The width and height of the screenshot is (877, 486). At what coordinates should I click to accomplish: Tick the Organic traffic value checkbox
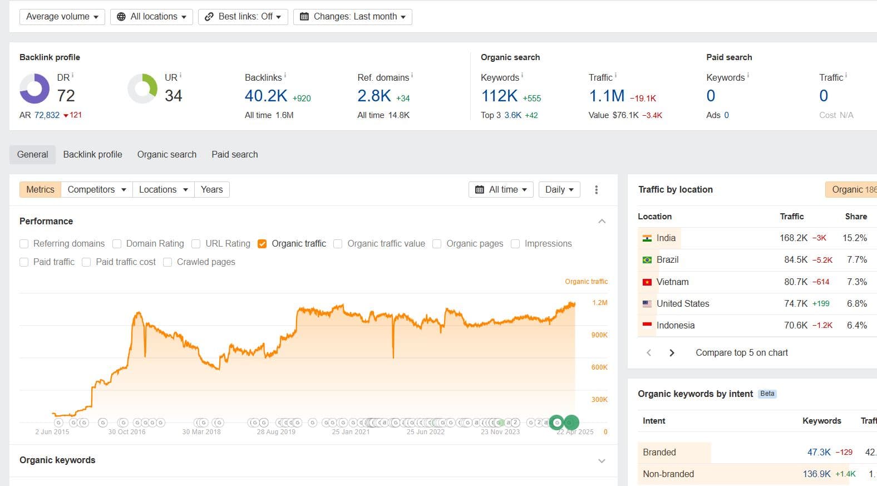point(338,244)
